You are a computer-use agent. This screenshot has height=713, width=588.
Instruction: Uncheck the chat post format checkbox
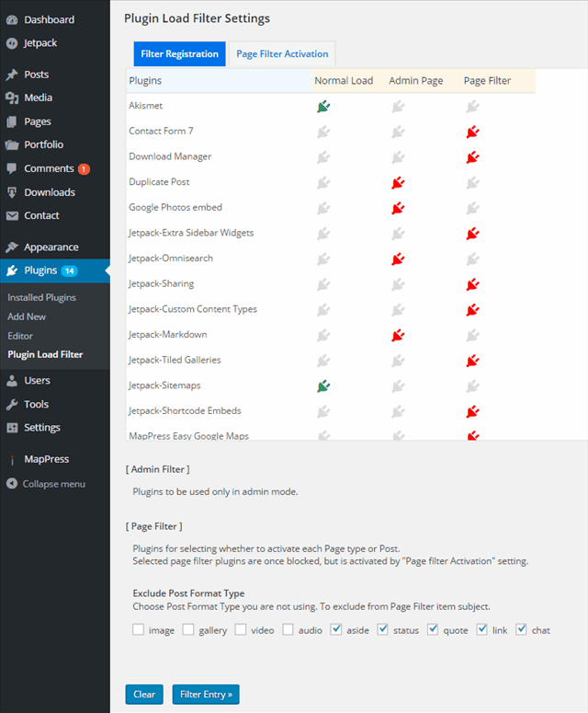click(521, 629)
